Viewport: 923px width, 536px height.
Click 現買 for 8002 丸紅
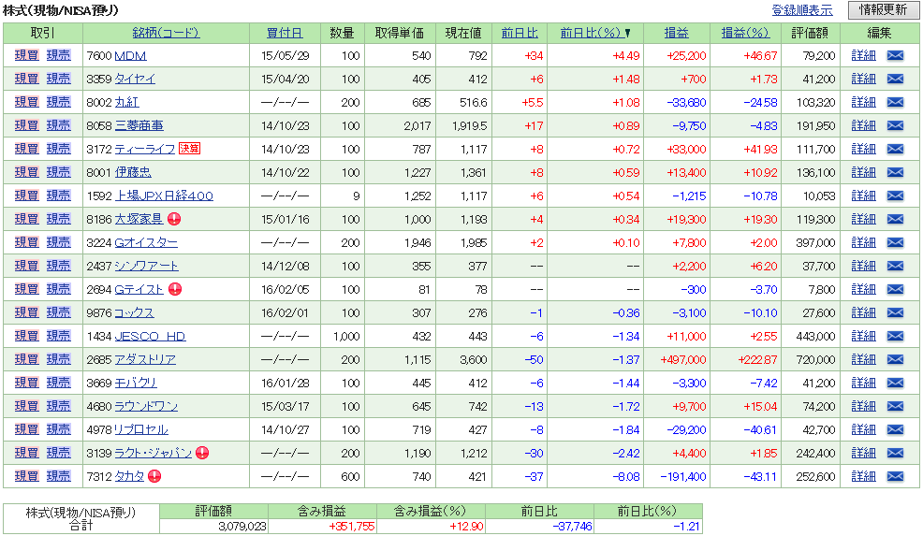click(26, 102)
